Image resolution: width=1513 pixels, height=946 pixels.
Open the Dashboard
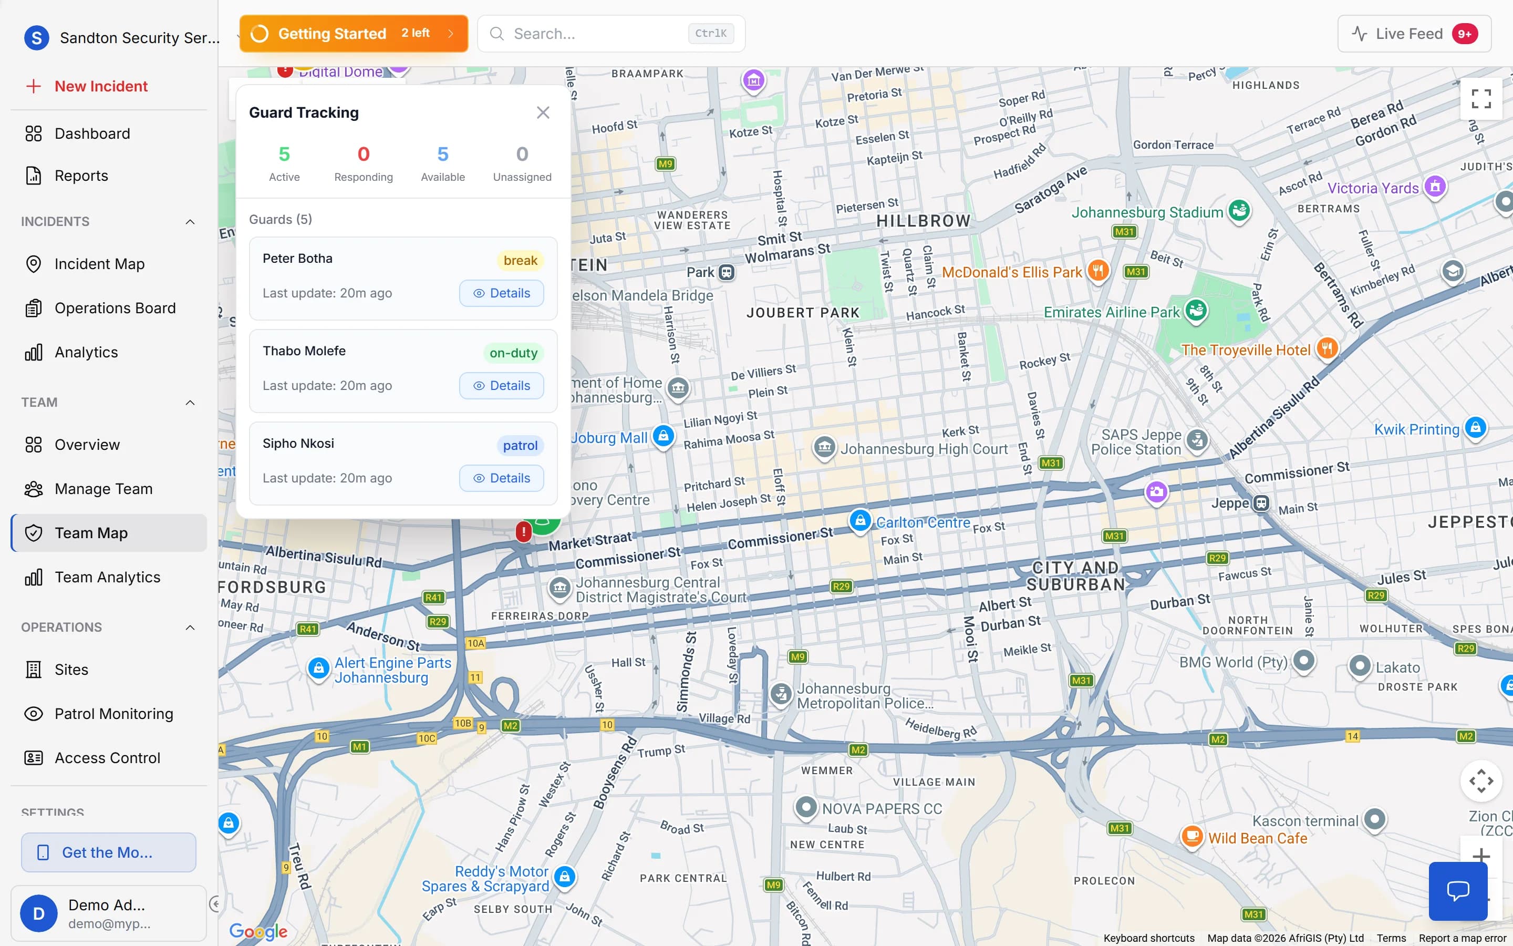point(92,133)
